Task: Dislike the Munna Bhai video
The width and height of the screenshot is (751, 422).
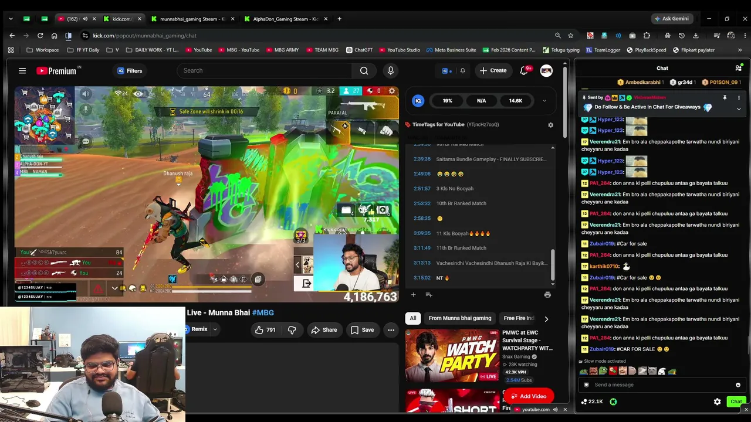Action: (292, 330)
